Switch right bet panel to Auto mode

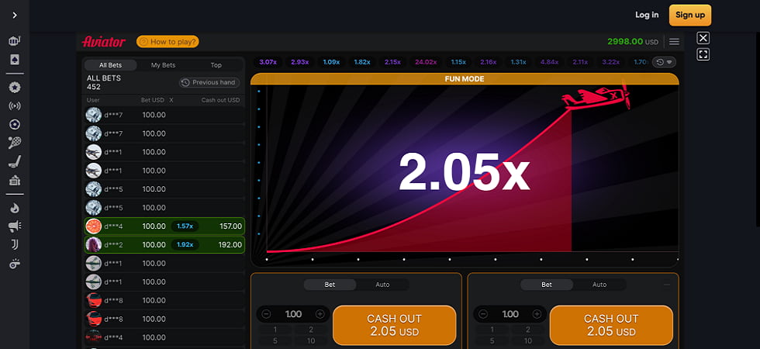[x=599, y=285]
